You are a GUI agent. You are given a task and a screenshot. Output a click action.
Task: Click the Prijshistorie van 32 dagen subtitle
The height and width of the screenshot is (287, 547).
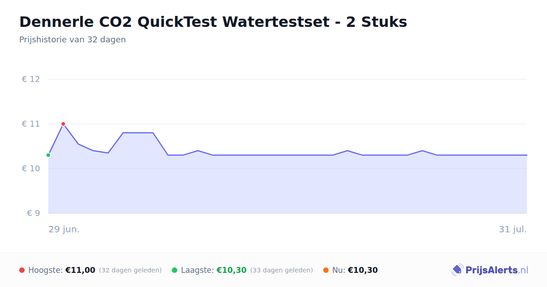[x=72, y=40]
